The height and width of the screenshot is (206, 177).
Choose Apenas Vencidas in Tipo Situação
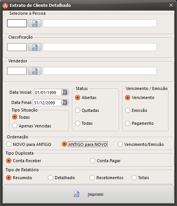[32, 126]
